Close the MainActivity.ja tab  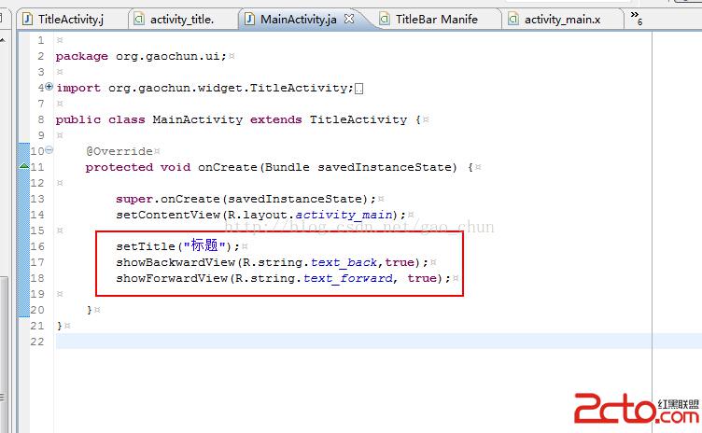point(349,19)
